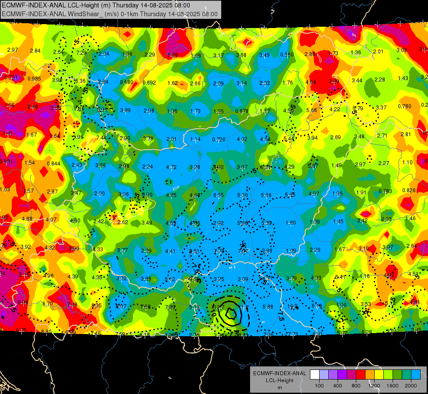Pick the yellow-green legend swatch
Viewport: 428px width, 394px height.
point(388,374)
